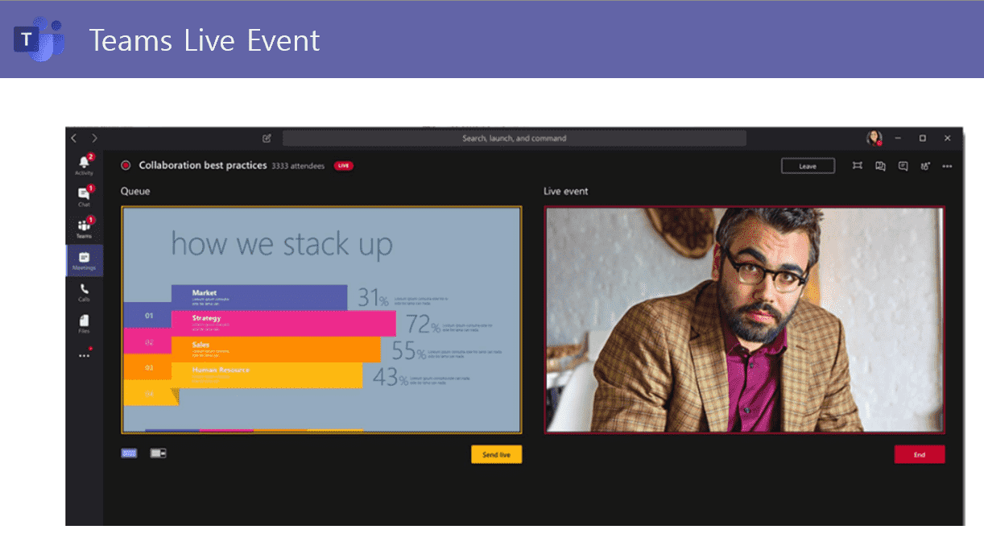Image resolution: width=984 pixels, height=546 pixels.
Task: Select the Meetings tab in sidebar
Action: (x=84, y=260)
